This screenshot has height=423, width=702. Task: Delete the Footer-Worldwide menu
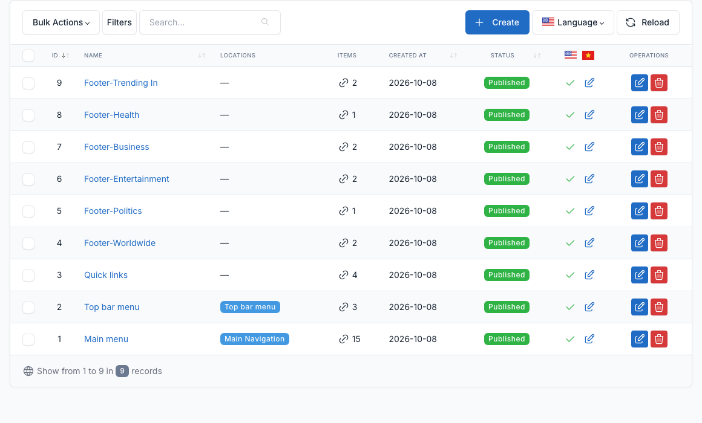659,243
